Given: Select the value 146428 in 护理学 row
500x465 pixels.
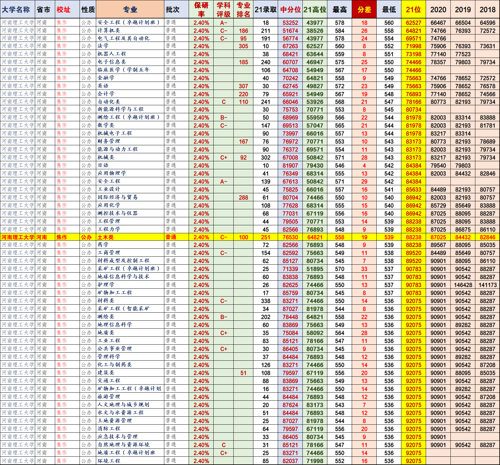Looking at the screenshot, I should pyautogui.click(x=463, y=285).
